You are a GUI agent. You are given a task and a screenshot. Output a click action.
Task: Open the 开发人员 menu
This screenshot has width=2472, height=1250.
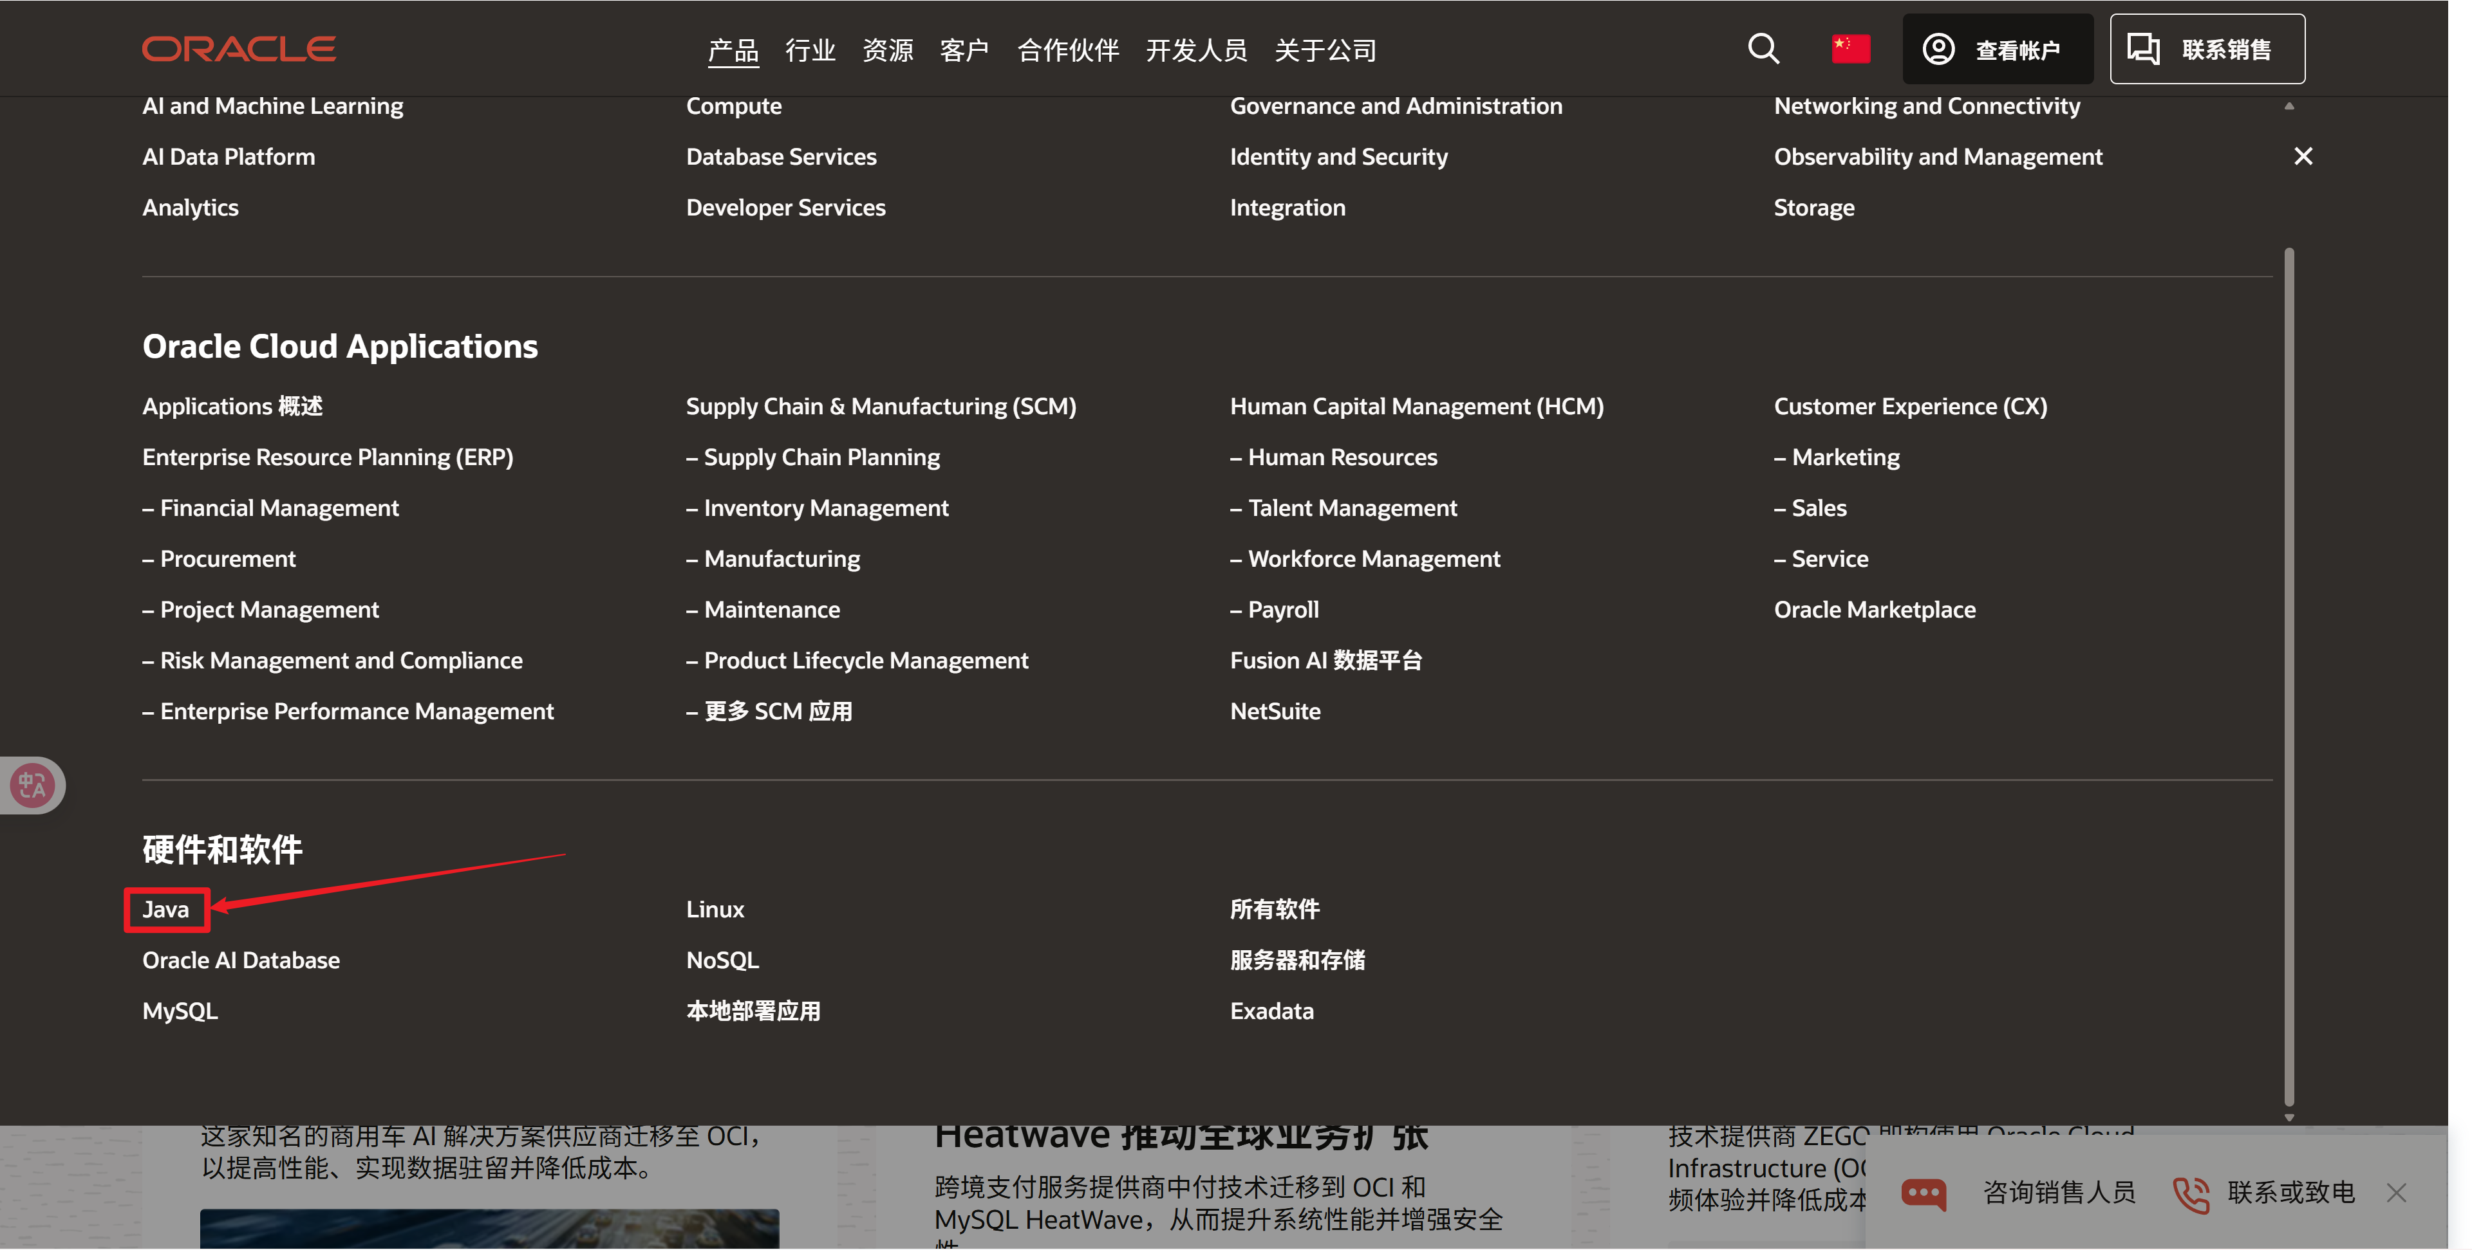click(x=1197, y=50)
